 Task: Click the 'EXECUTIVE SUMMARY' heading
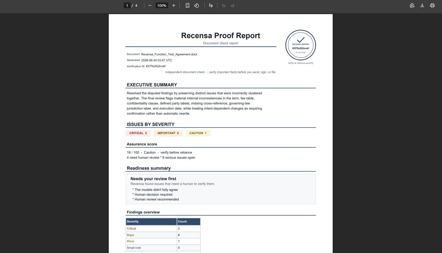[152, 85]
